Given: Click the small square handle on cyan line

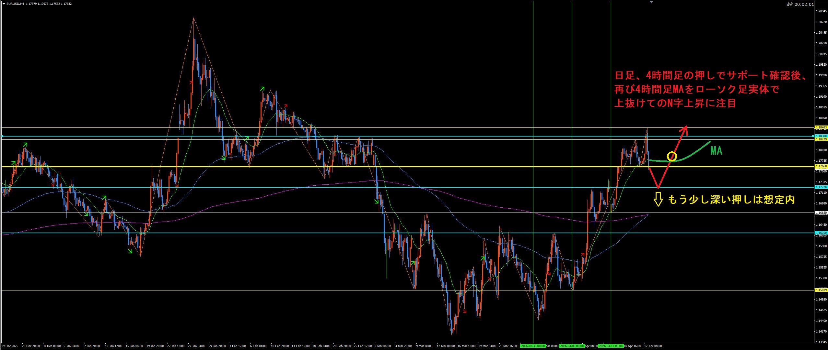Looking at the screenshot, I should pyautogui.click(x=2, y=136).
